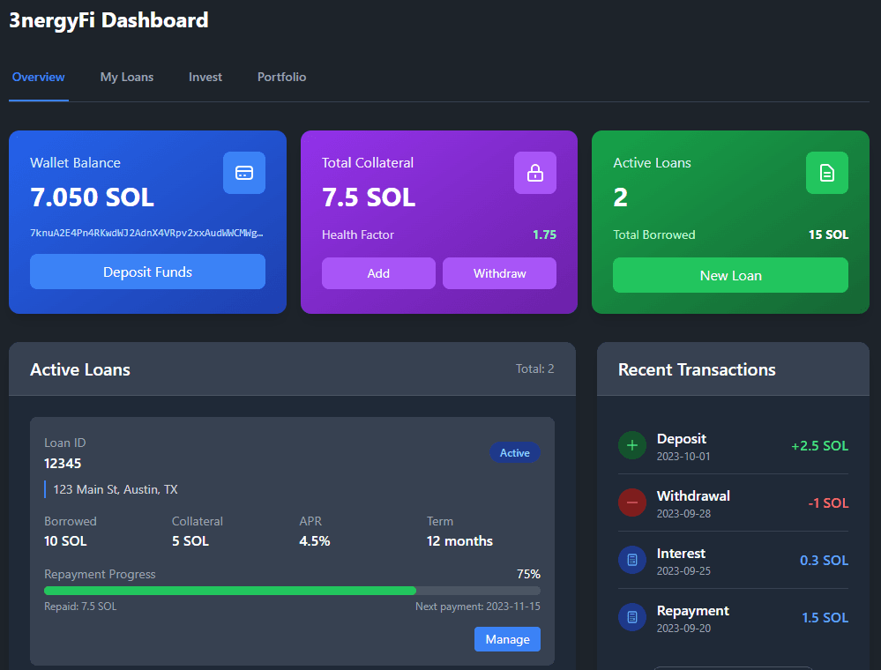Image resolution: width=881 pixels, height=670 pixels.
Task: Click the Repayment transaction icon
Action: point(632,617)
